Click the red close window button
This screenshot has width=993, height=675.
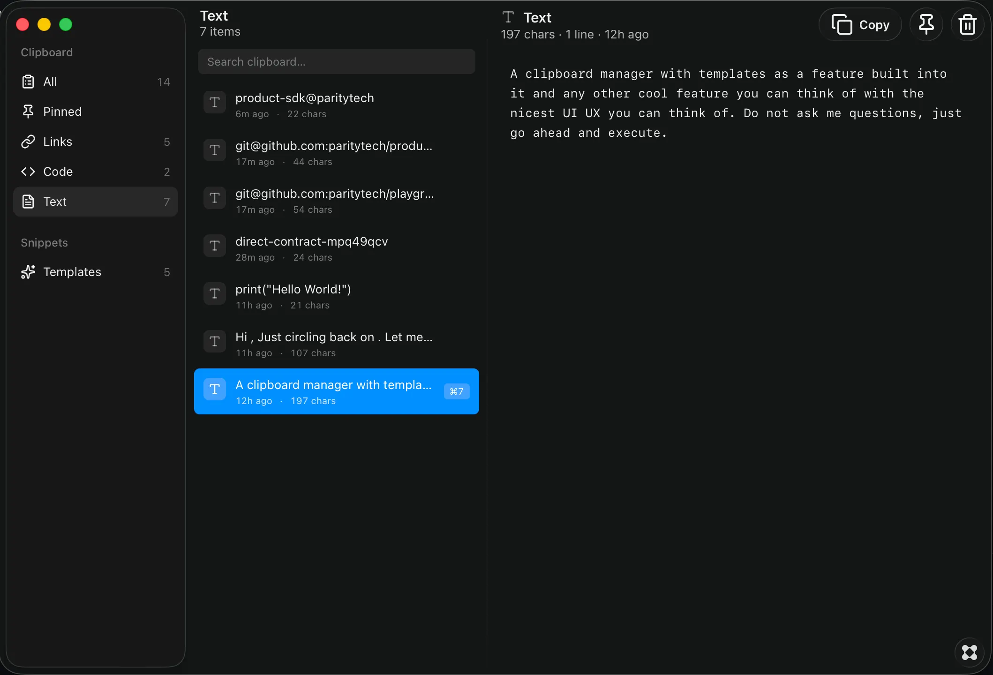click(x=23, y=24)
